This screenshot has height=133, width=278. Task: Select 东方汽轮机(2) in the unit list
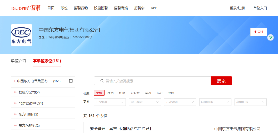[43, 125]
